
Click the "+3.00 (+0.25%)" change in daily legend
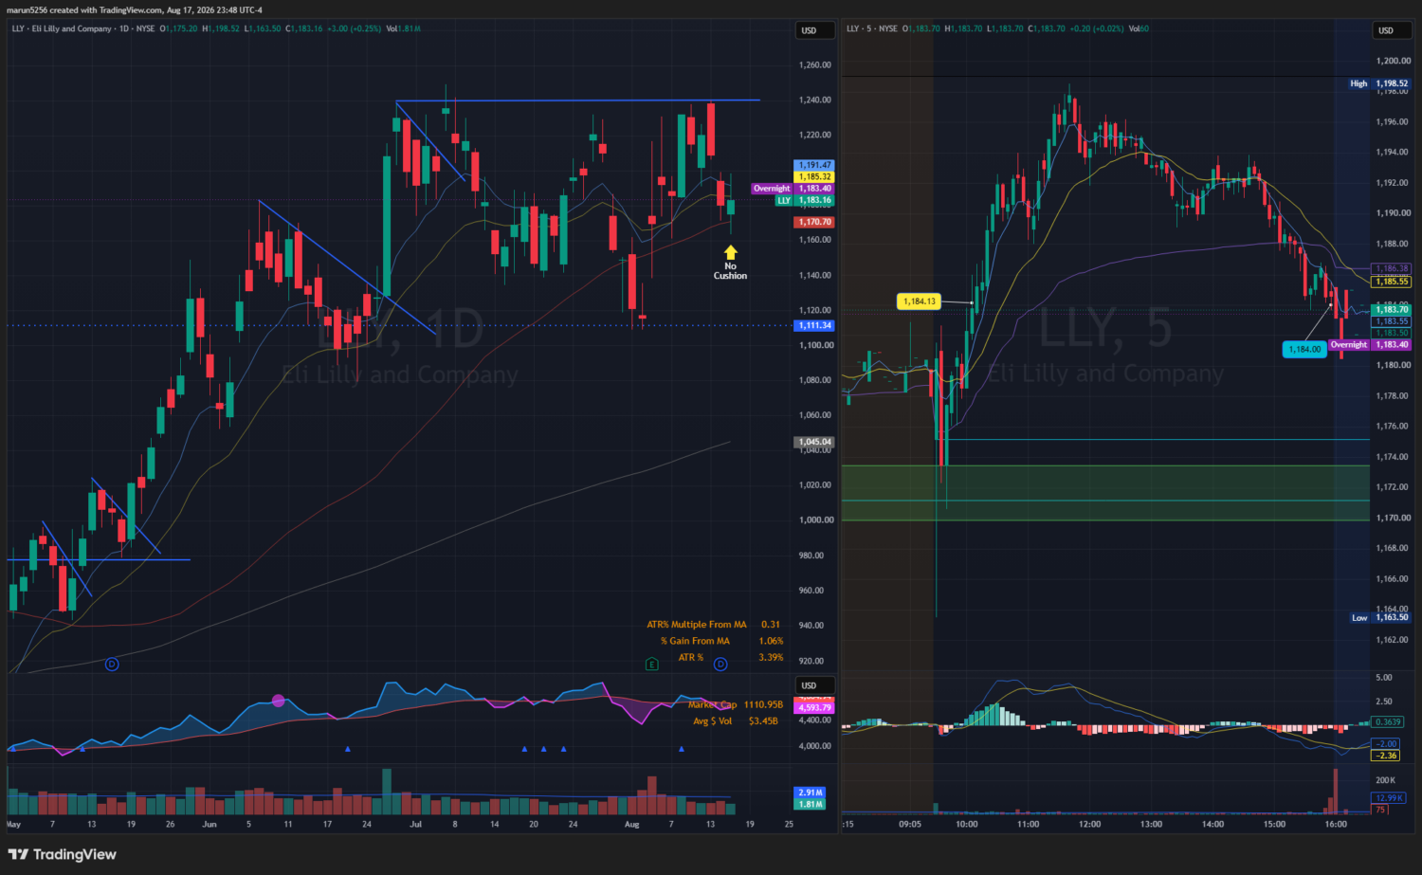click(354, 28)
